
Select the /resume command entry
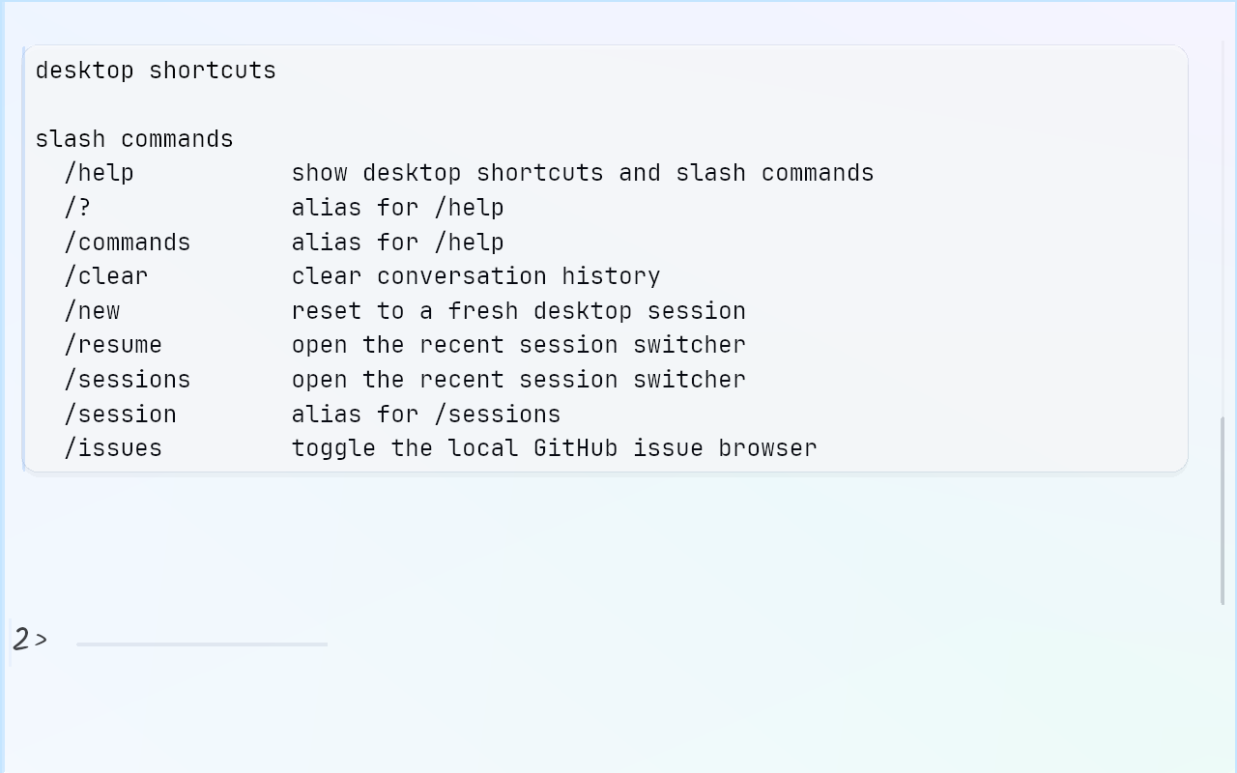click(x=113, y=345)
